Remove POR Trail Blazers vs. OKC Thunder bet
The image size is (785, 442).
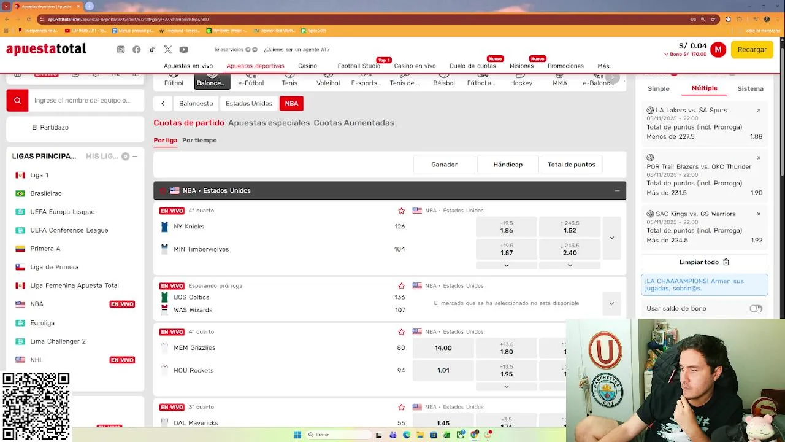pyautogui.click(x=759, y=158)
